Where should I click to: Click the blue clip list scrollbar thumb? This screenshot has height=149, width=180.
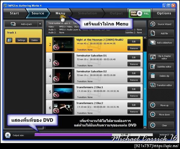(x=145, y=89)
